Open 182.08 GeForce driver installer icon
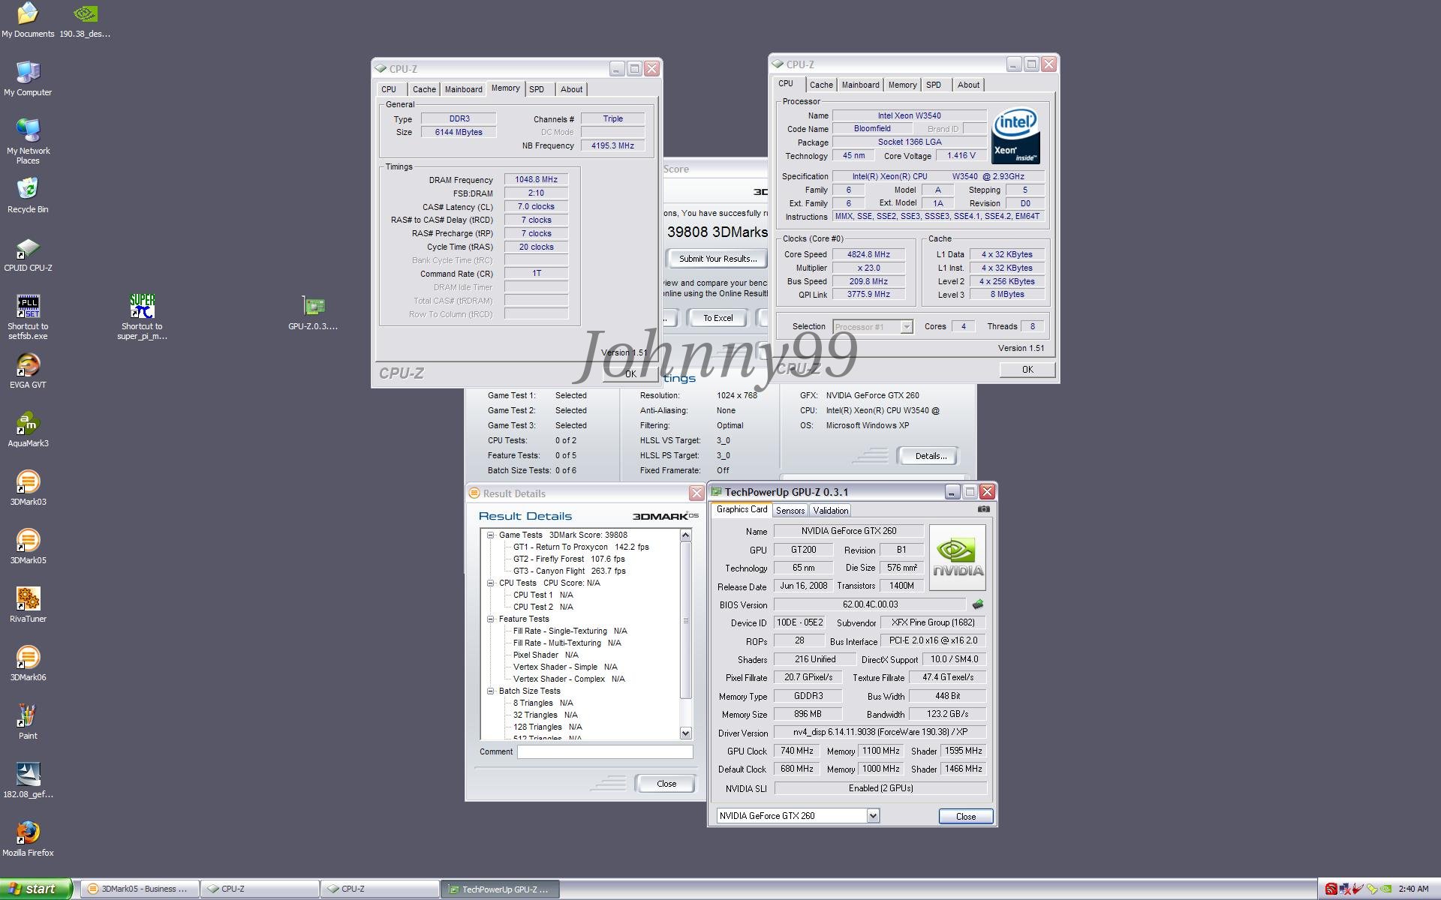This screenshot has width=1441, height=900. 28,780
